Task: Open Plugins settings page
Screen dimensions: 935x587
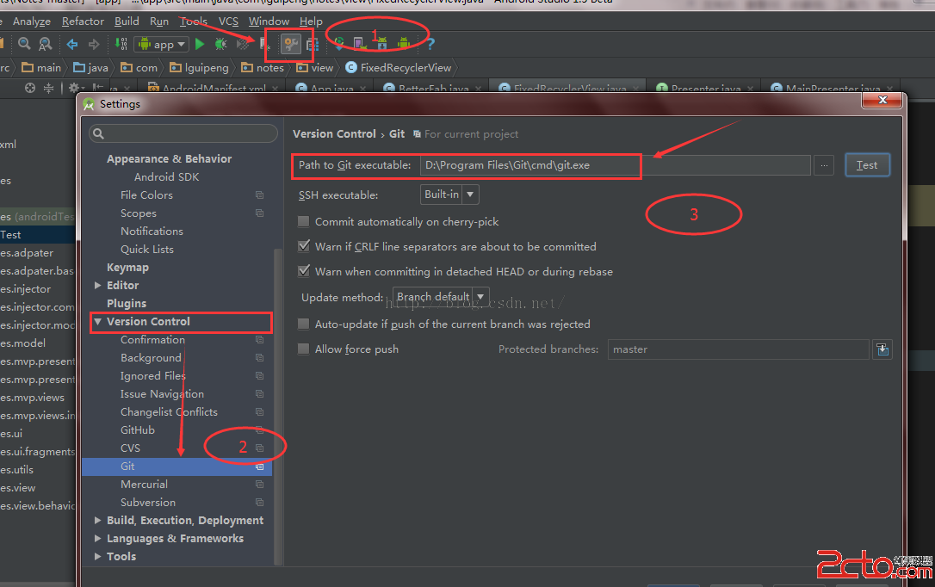Action: tap(127, 303)
